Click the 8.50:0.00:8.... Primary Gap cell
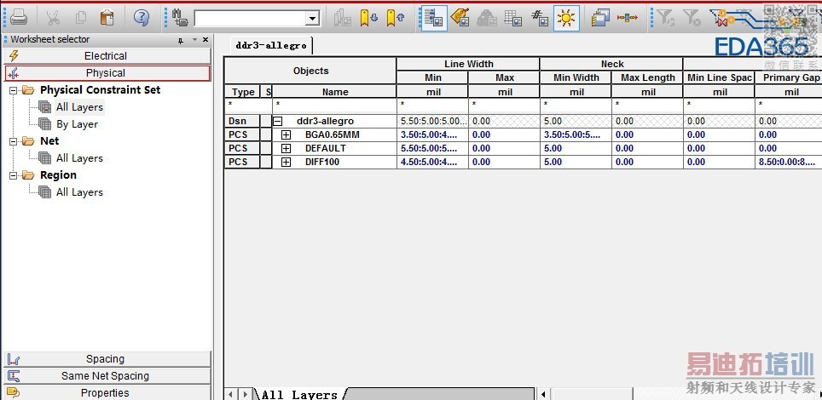The width and height of the screenshot is (822, 400). [789, 162]
